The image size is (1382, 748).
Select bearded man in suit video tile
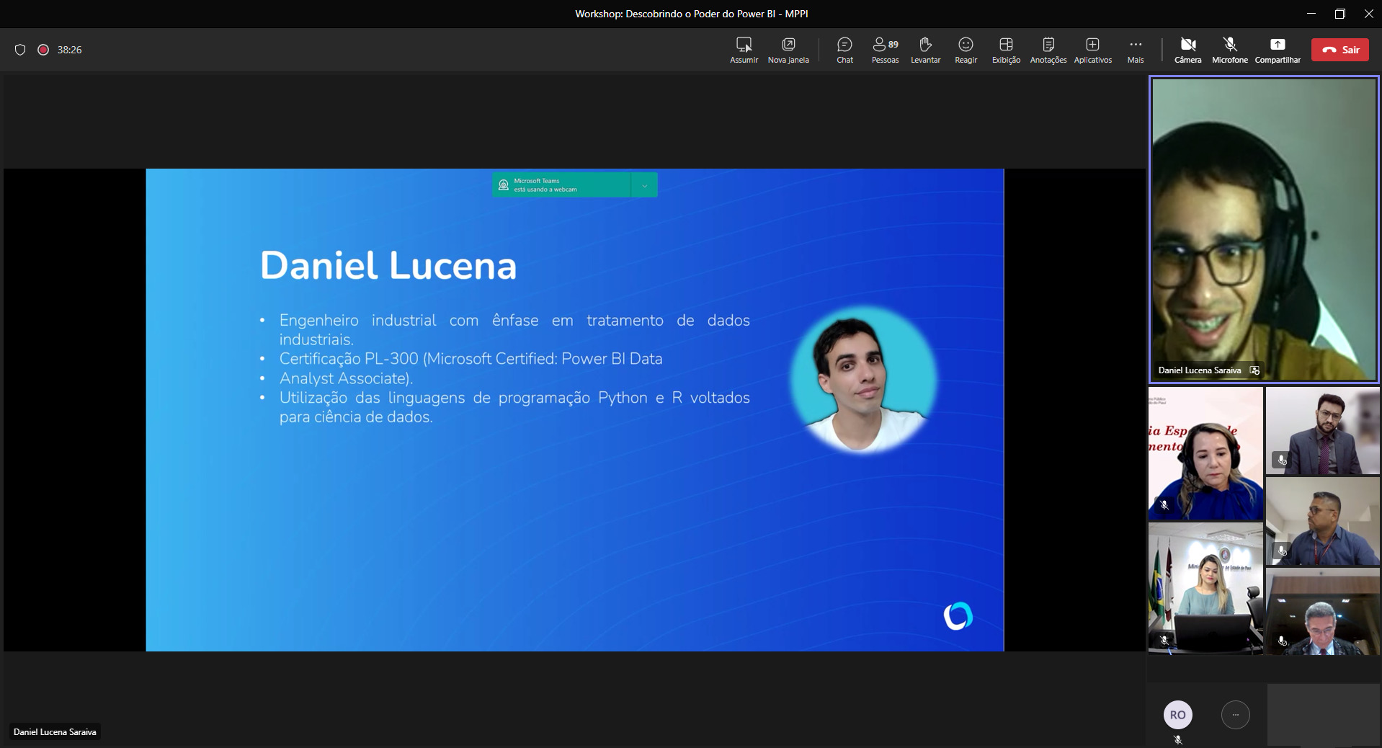click(x=1323, y=431)
